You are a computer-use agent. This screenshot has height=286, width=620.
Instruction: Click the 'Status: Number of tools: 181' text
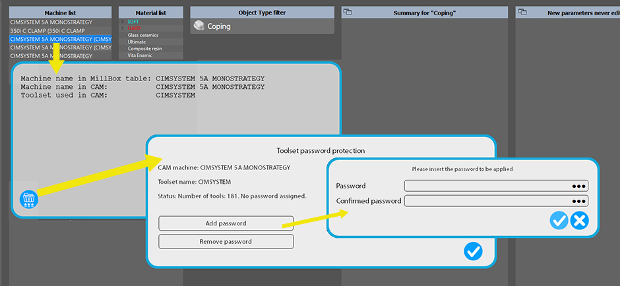click(x=232, y=196)
